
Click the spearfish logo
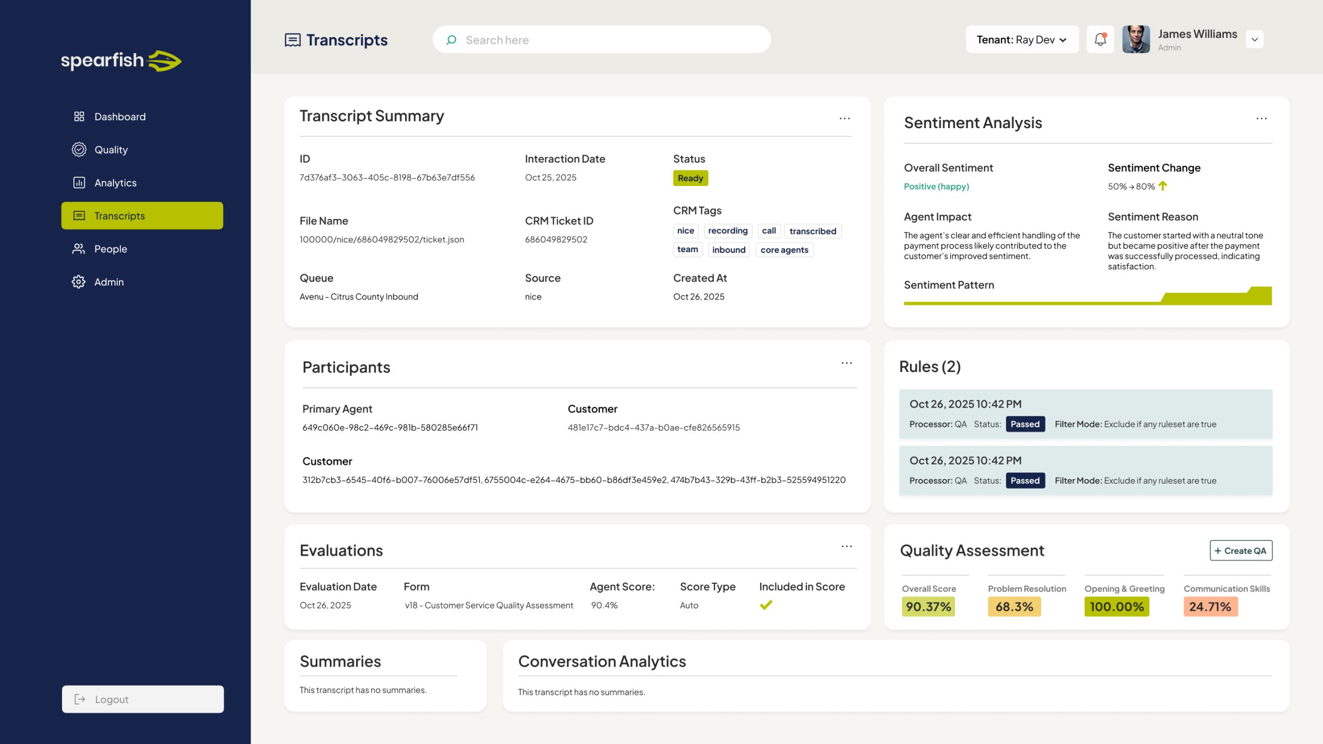coord(120,60)
